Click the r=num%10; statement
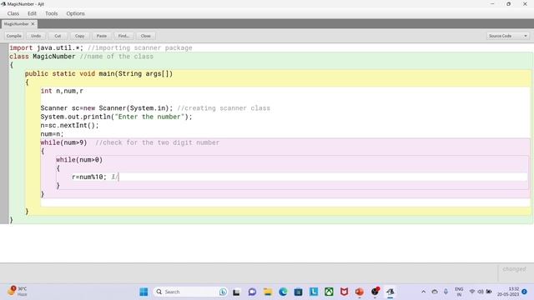 [89, 177]
